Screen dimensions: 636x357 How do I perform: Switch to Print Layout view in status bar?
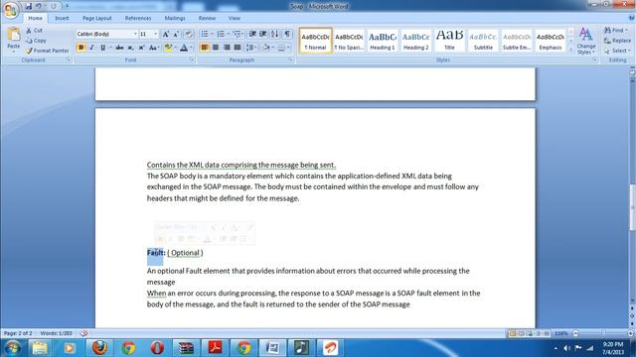[513, 333]
